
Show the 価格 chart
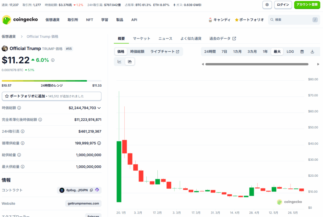coord(121,52)
